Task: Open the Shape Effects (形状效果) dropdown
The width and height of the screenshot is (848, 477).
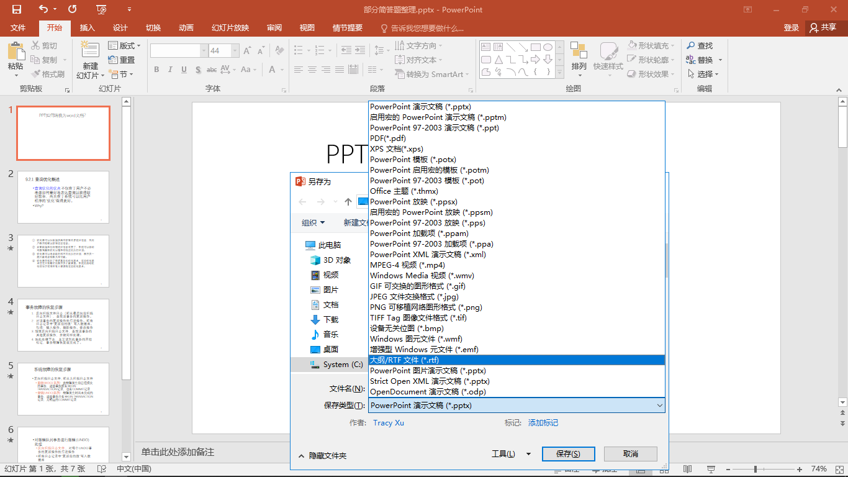Action: [651, 74]
